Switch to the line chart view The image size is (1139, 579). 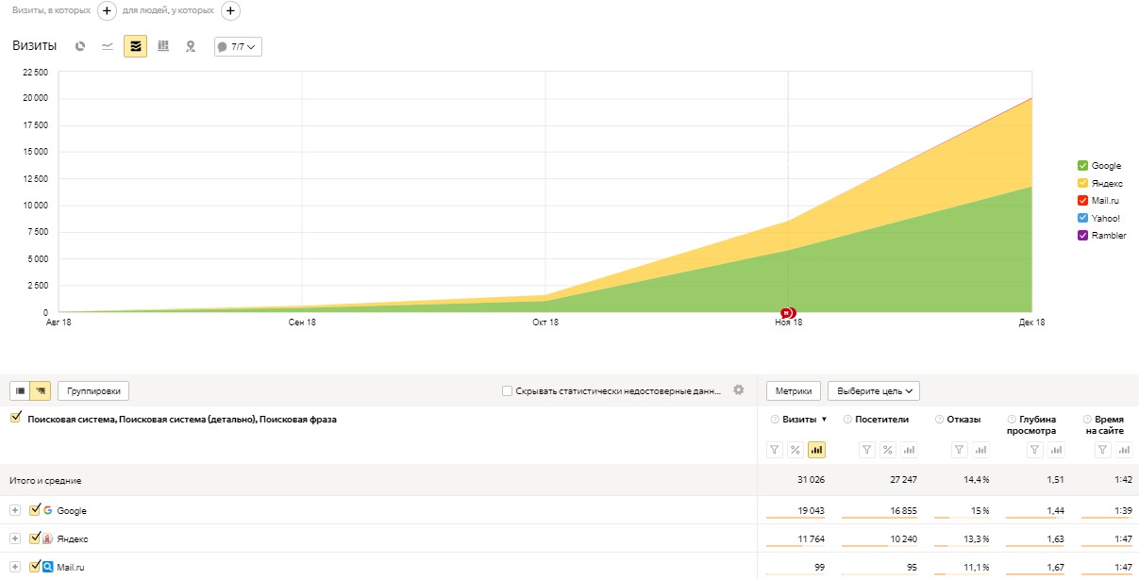point(108,46)
